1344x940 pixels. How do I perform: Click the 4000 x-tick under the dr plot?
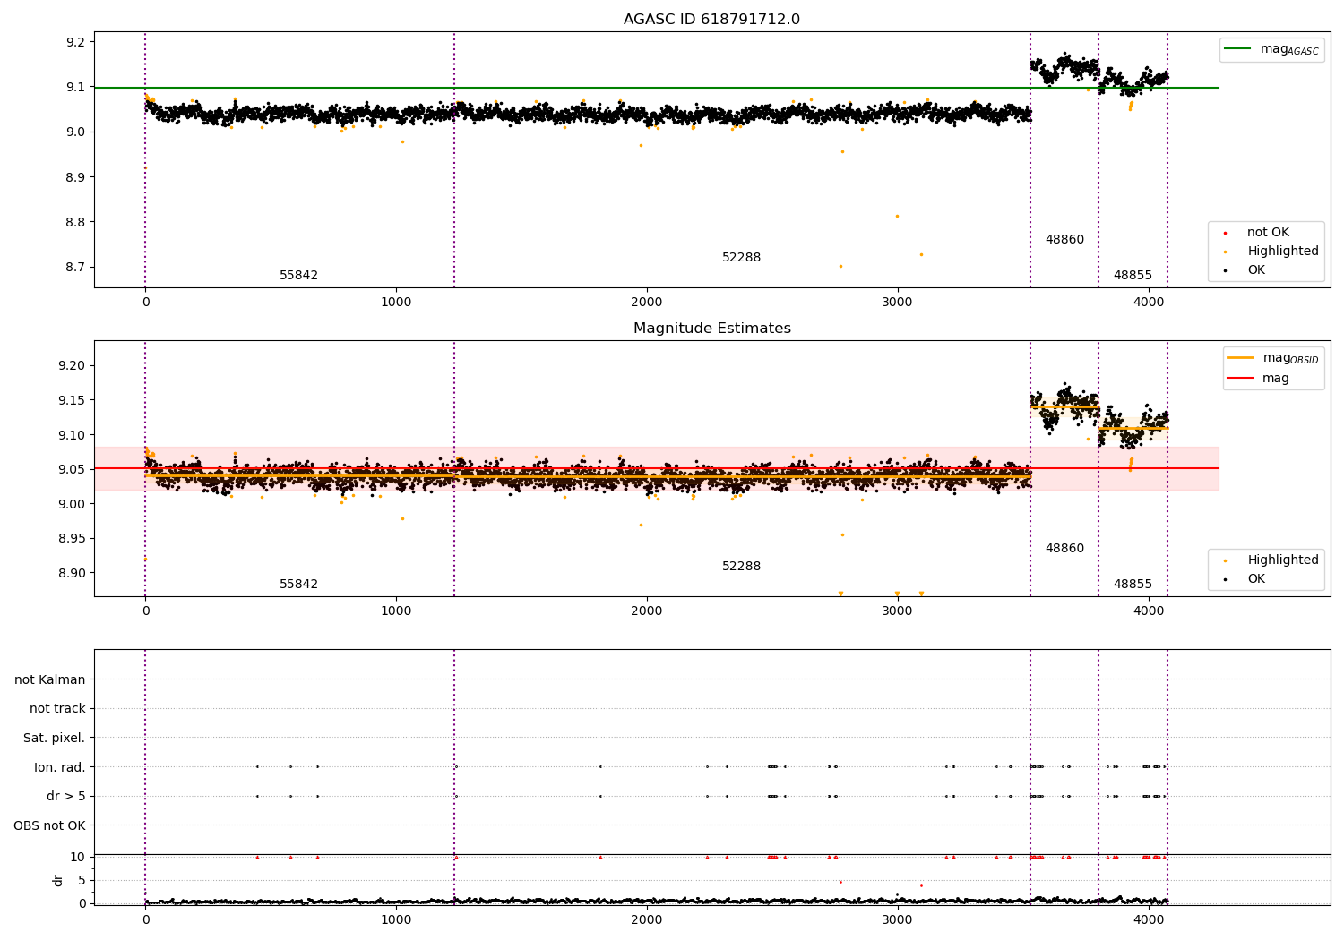(1149, 920)
